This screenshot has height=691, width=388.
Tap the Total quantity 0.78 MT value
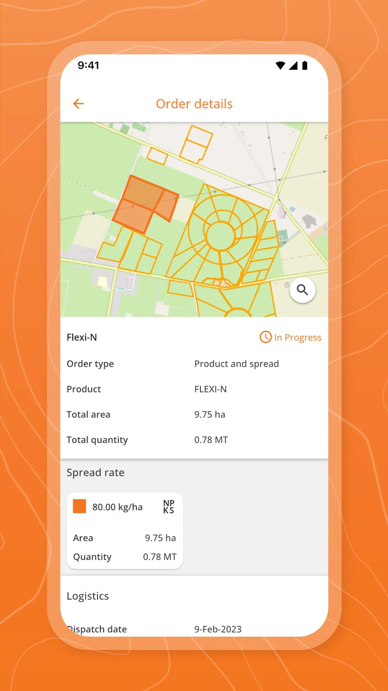211,440
